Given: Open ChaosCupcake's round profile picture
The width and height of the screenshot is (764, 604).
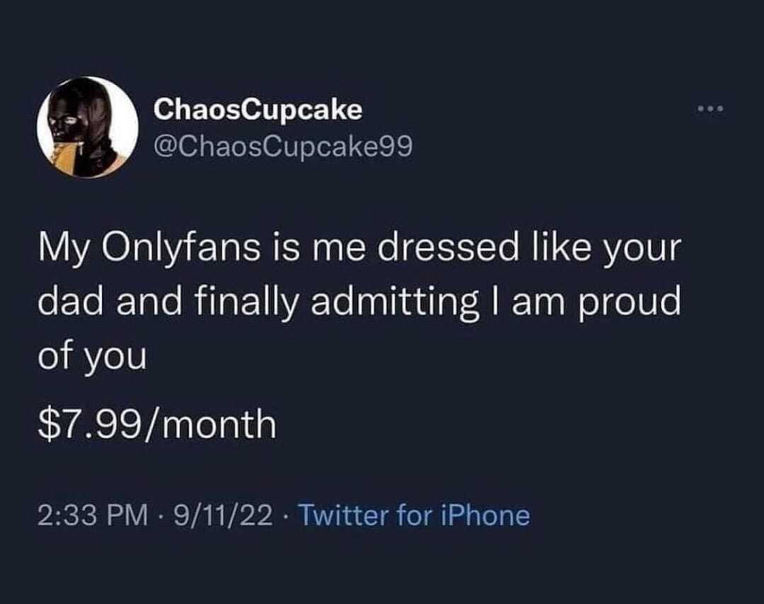Looking at the screenshot, I should click(87, 127).
